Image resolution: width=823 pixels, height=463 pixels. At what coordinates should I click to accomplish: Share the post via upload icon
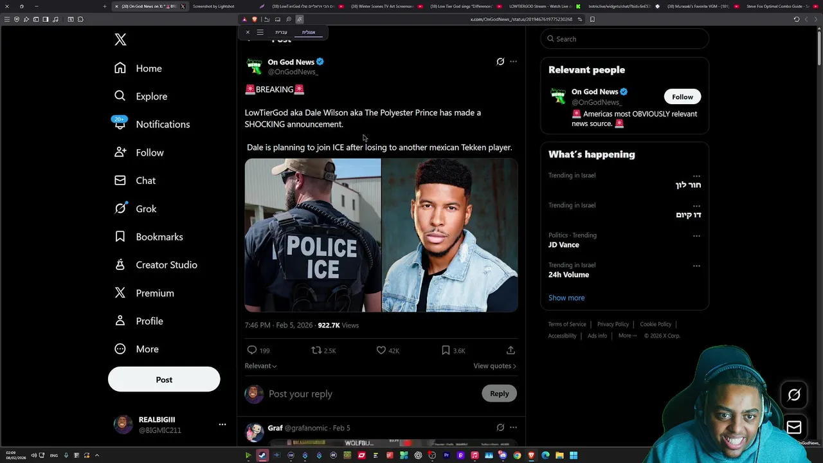tap(511, 350)
